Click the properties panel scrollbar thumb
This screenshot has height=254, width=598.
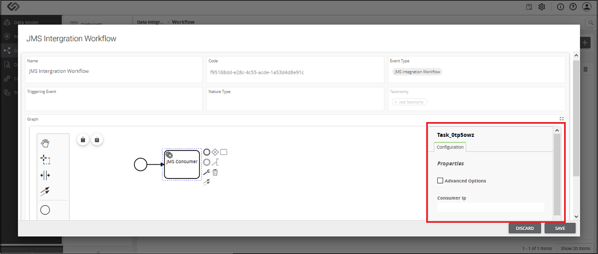[557, 175]
